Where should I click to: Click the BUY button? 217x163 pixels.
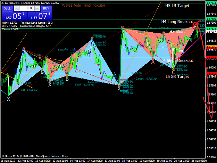click(x=46, y=8)
